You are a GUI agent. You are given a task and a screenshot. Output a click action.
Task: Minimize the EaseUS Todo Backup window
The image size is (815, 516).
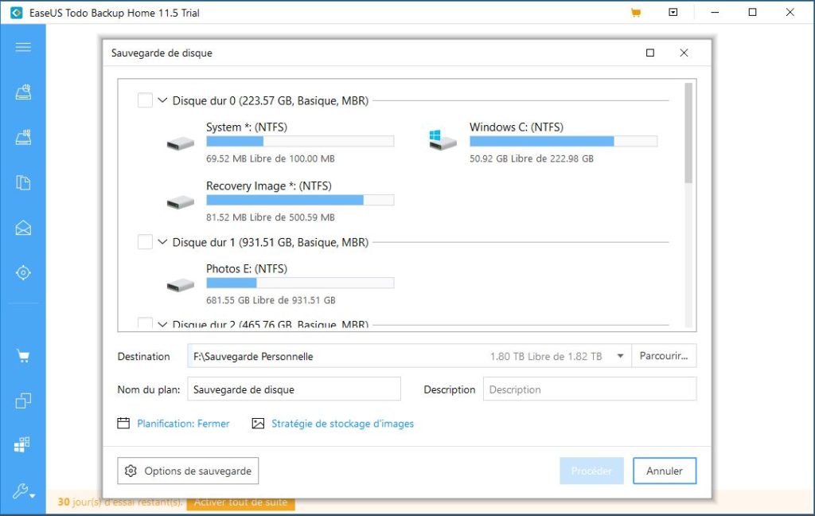pyautogui.click(x=716, y=12)
